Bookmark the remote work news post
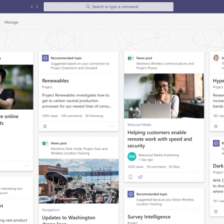Image resolution: width=224 pixels, height=224 pixels. pyautogui.click(x=130, y=177)
